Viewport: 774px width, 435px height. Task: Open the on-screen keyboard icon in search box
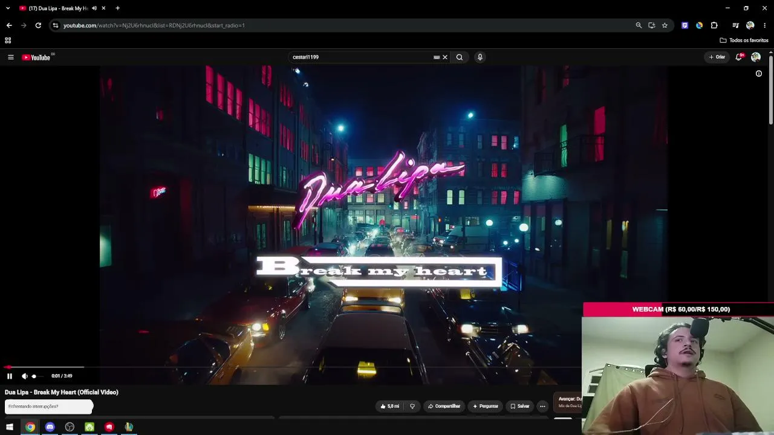437,57
